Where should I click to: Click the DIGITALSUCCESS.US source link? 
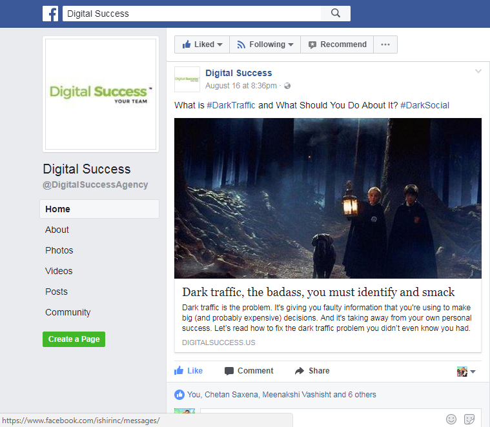[x=219, y=343]
